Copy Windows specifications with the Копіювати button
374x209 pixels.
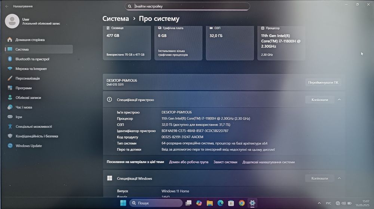tap(320, 178)
